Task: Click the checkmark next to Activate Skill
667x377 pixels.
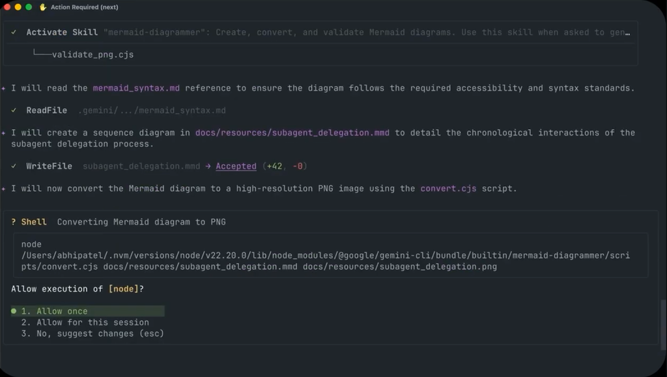Action: click(14, 33)
